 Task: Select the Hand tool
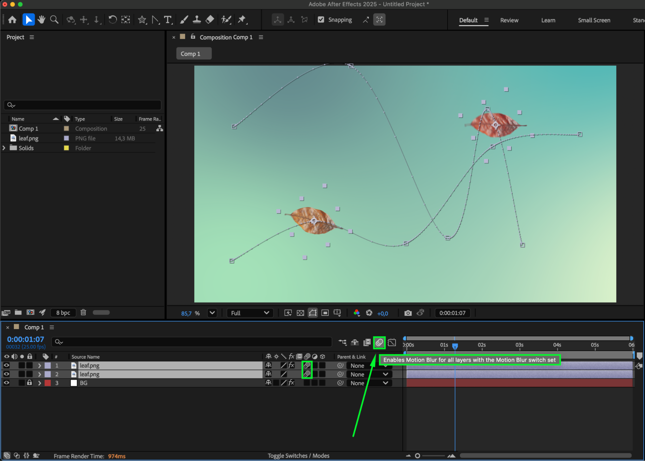(41, 20)
